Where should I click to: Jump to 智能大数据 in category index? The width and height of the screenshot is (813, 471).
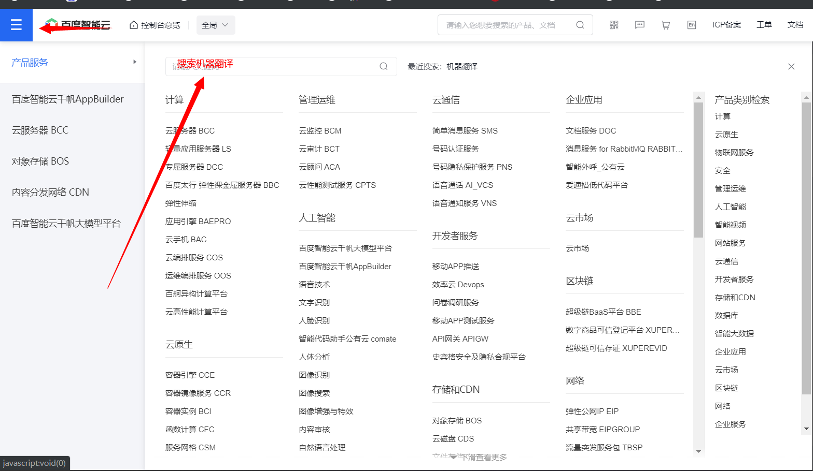tap(734, 333)
